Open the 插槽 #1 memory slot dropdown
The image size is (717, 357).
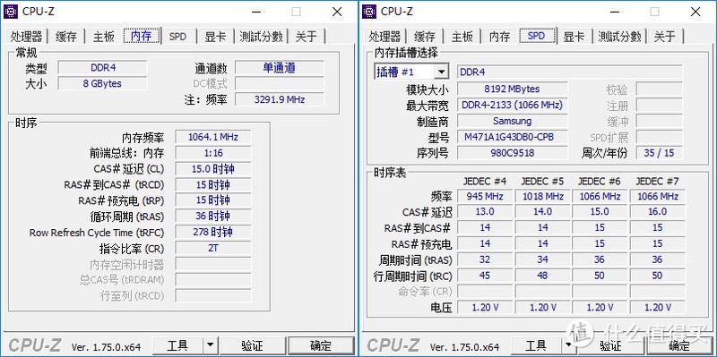pyautogui.click(x=411, y=72)
